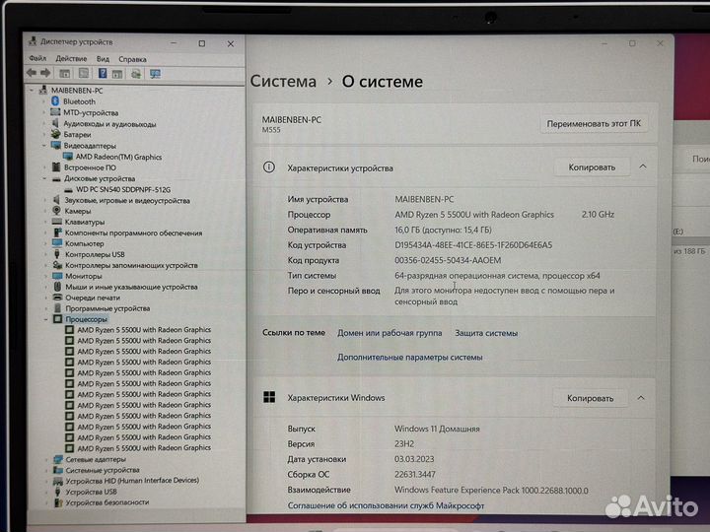Click the Камеры device category icon

(x=56, y=211)
